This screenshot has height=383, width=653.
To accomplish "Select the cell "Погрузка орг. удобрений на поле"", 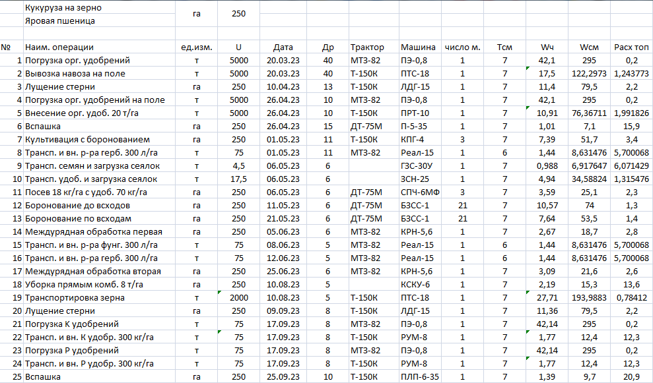I will point(99,100).
